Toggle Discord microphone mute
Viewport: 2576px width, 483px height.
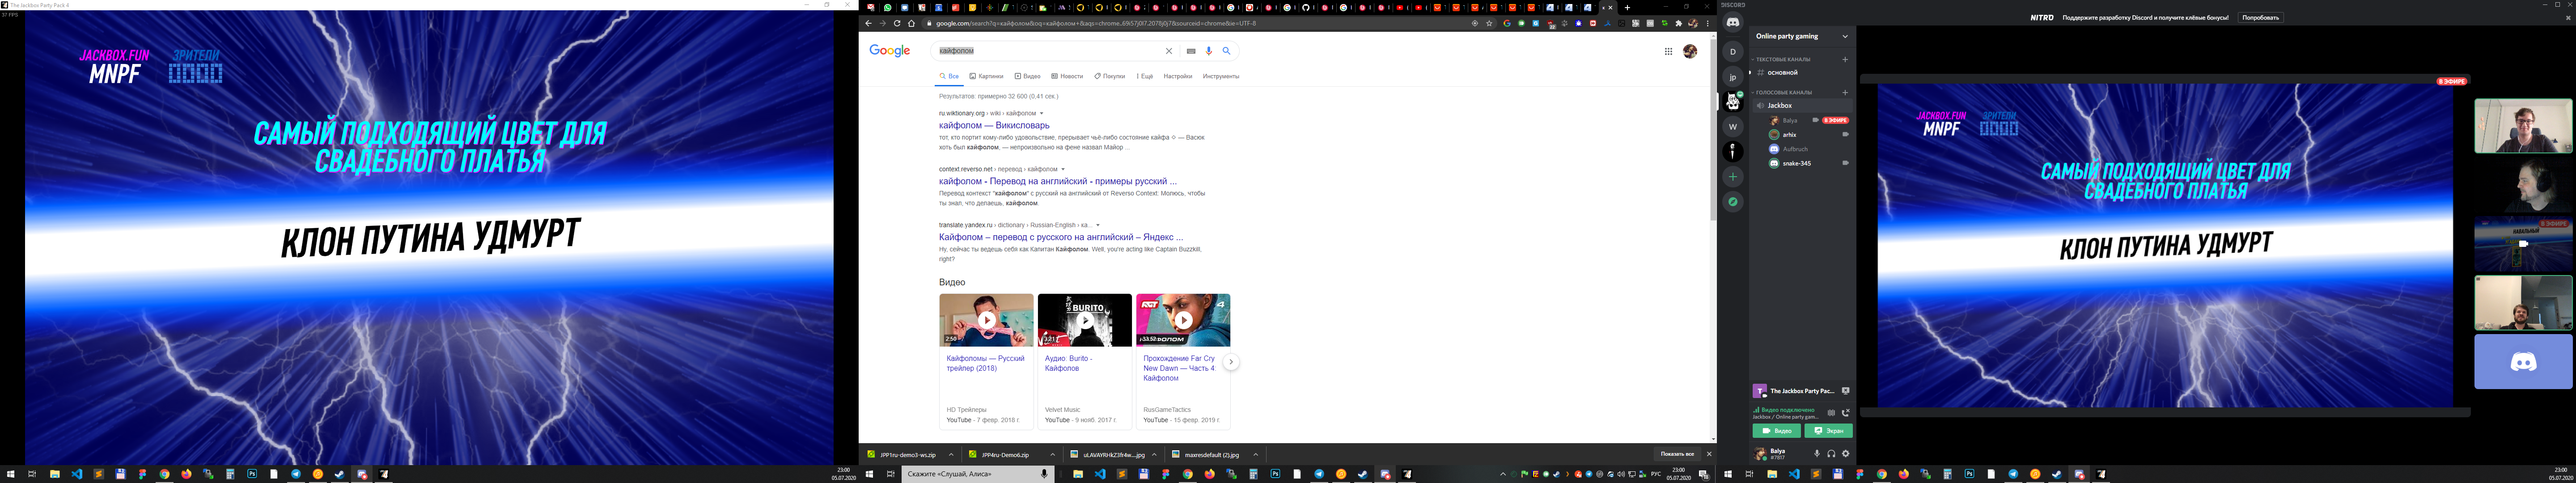(x=1817, y=453)
